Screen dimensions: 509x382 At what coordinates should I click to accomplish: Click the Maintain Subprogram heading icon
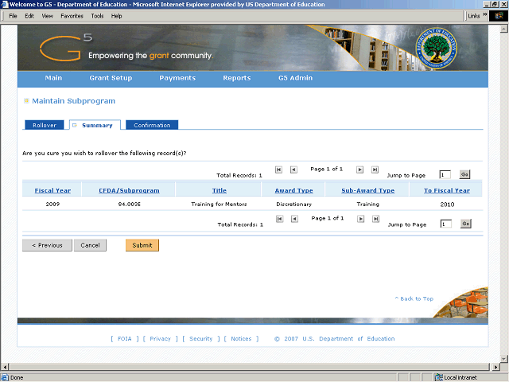(x=26, y=101)
